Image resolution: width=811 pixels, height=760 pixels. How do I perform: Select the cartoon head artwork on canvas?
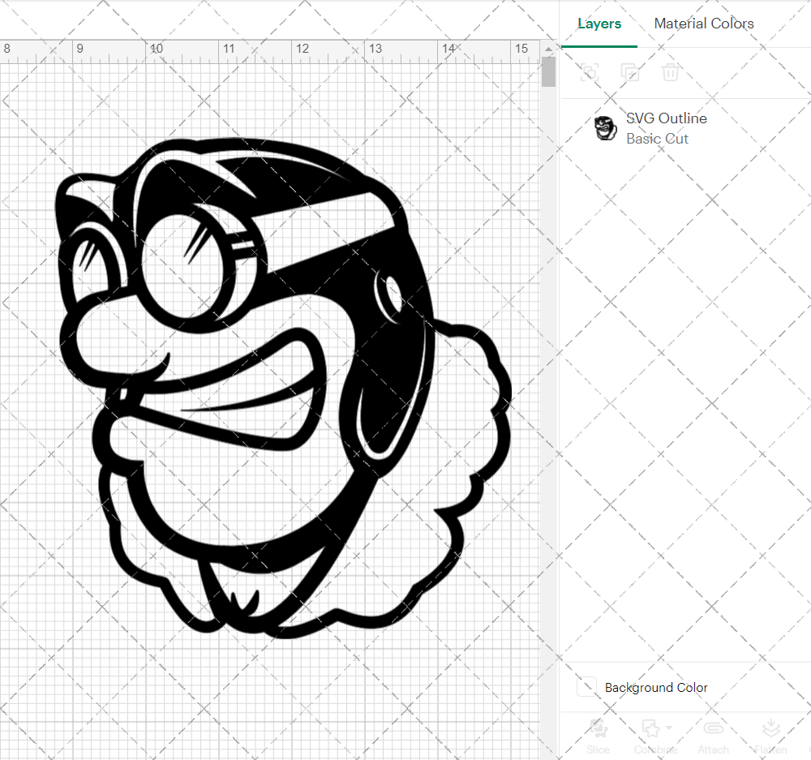tap(282, 388)
